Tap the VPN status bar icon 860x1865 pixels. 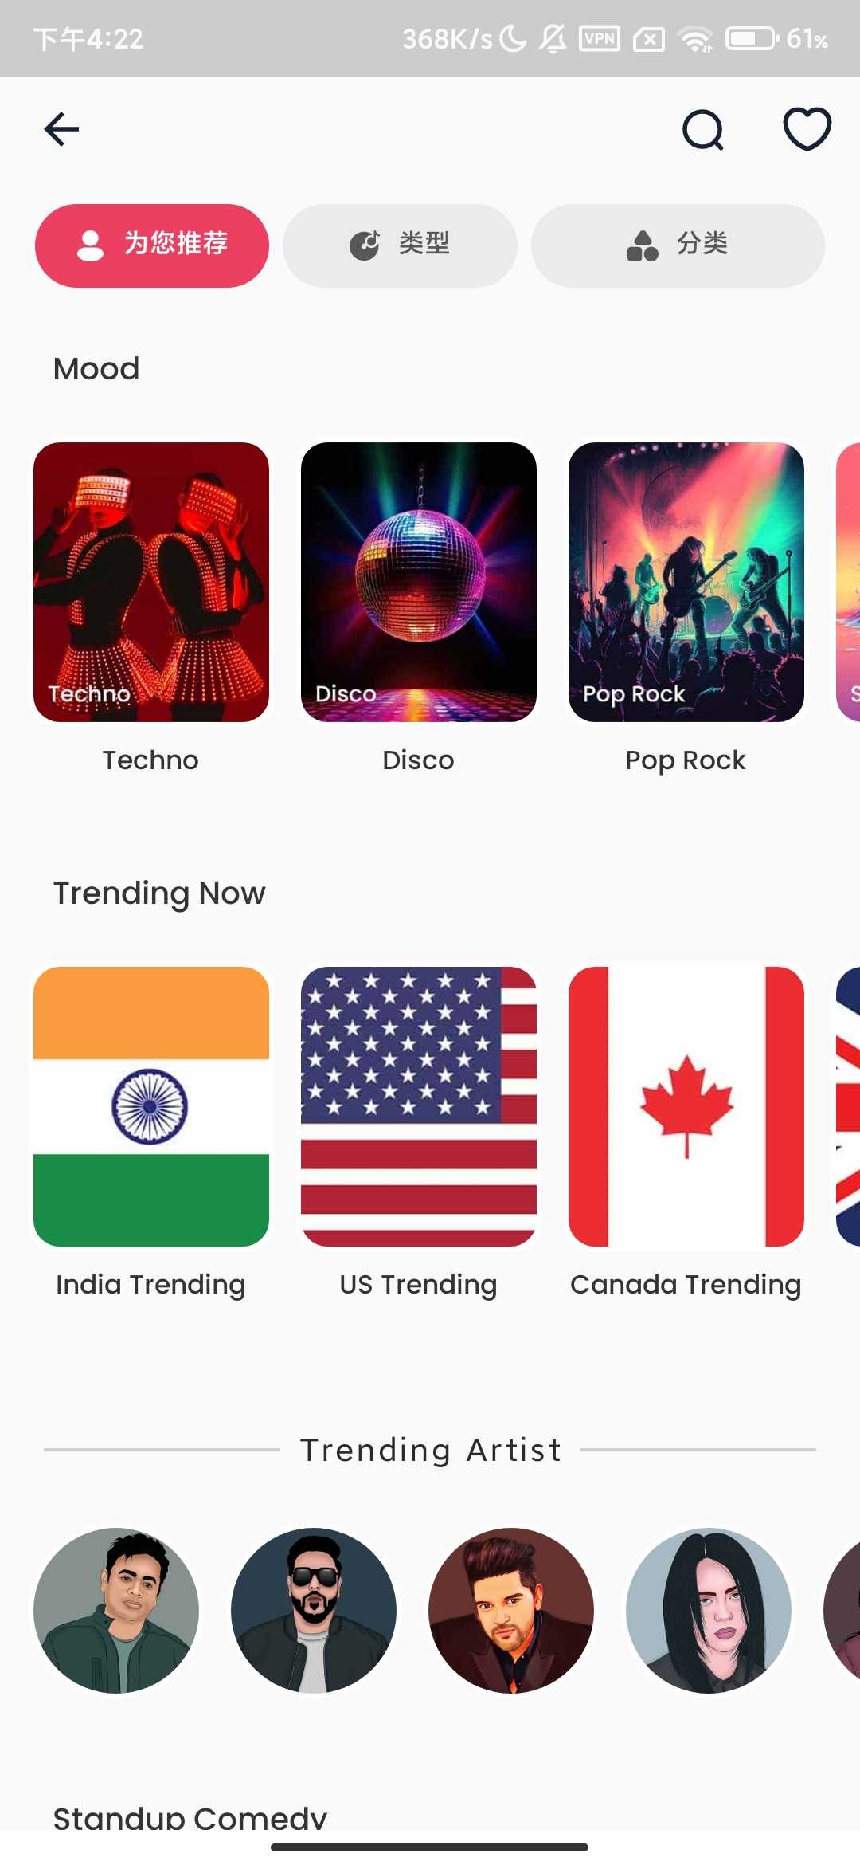click(600, 38)
